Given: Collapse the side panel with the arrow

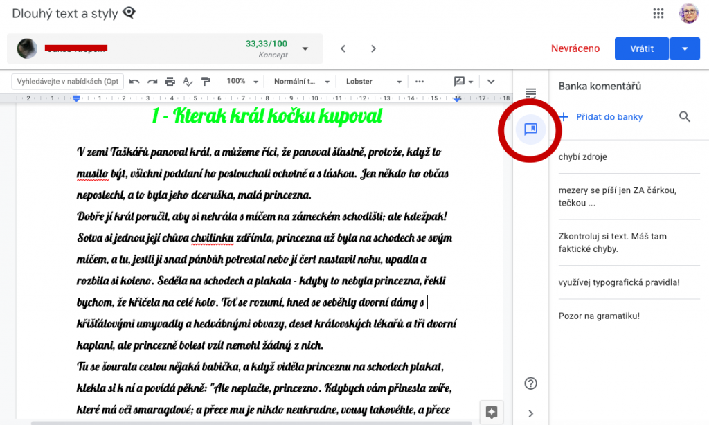Looking at the screenshot, I should click(x=530, y=414).
